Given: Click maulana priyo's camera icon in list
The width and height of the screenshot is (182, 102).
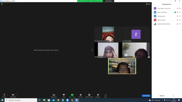Looking at the screenshot, I should [x=180, y=16].
